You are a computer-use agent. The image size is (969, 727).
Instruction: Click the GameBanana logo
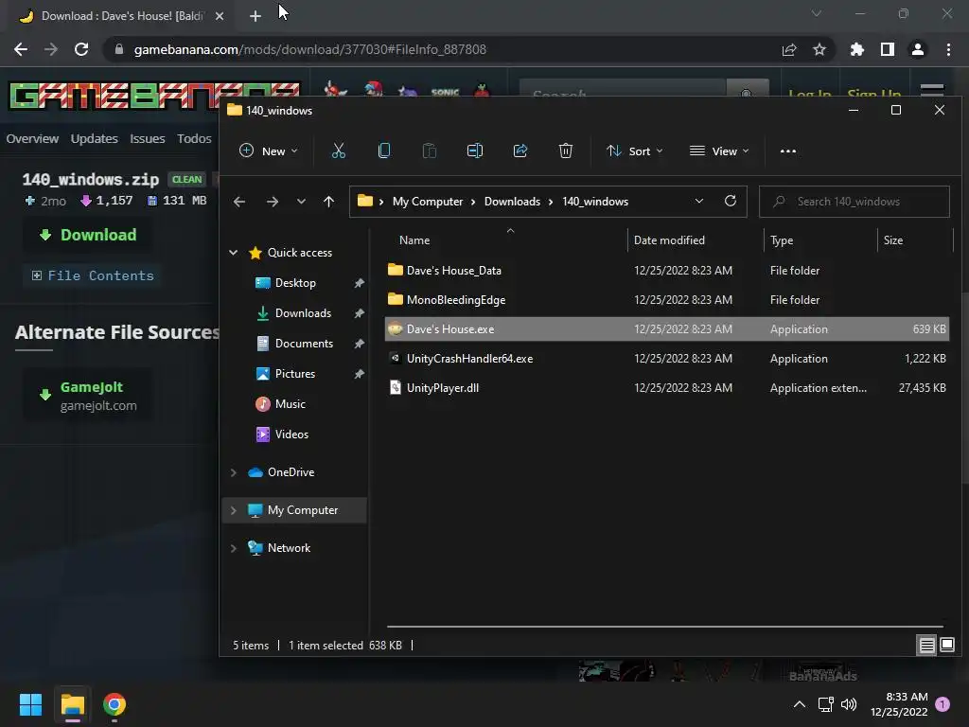click(154, 96)
